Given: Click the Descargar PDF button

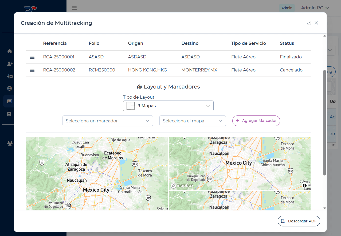Looking at the screenshot, I should point(299,221).
